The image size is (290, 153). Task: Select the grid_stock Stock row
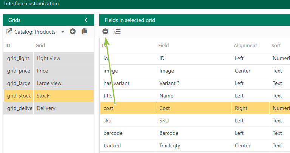point(49,96)
